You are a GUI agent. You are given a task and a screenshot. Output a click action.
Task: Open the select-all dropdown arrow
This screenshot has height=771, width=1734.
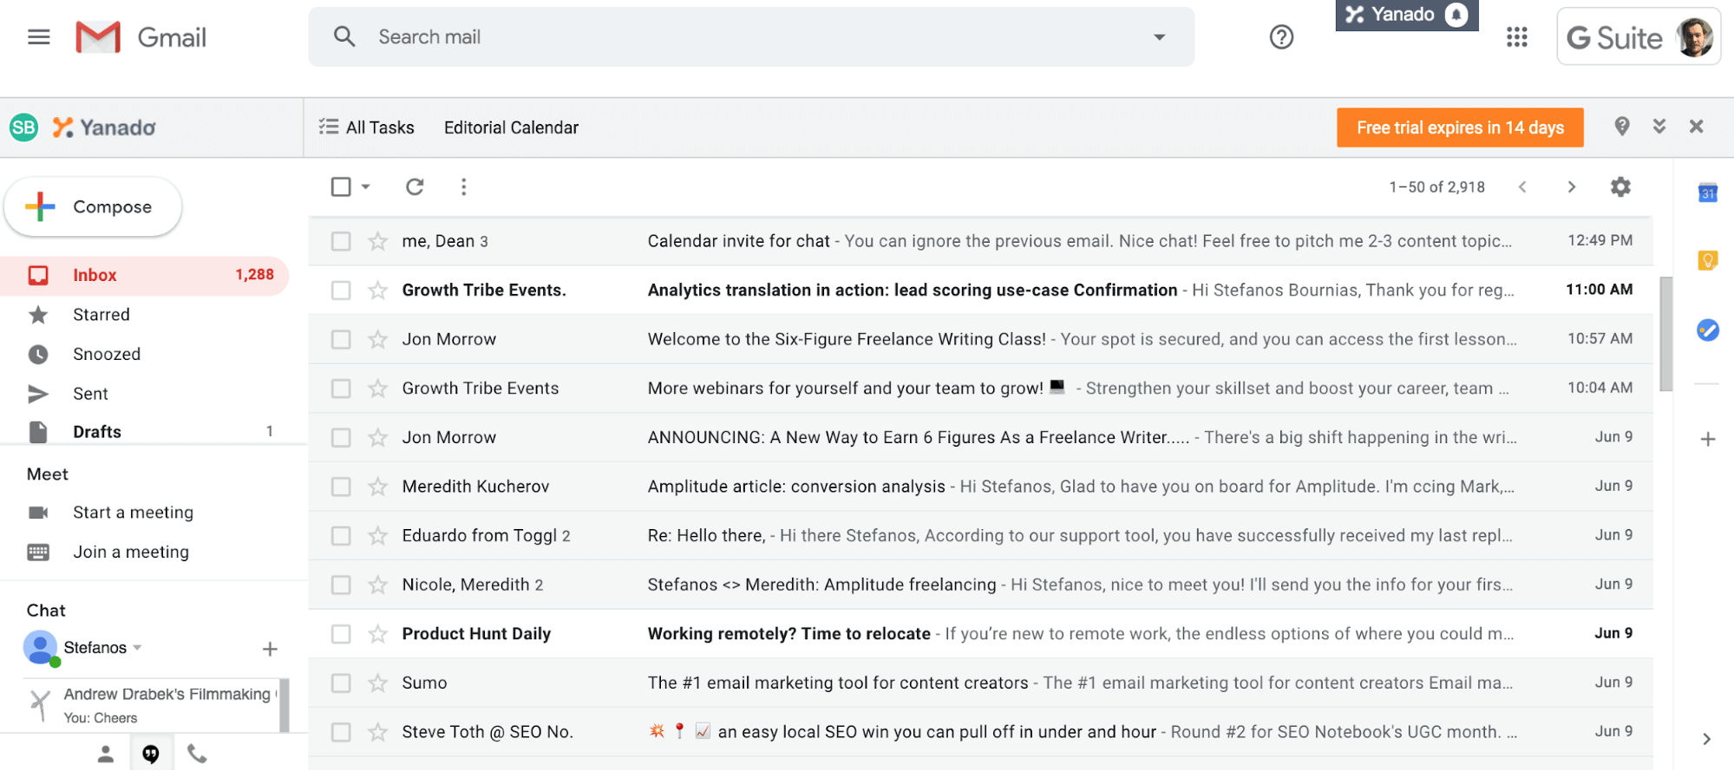pyautogui.click(x=365, y=186)
